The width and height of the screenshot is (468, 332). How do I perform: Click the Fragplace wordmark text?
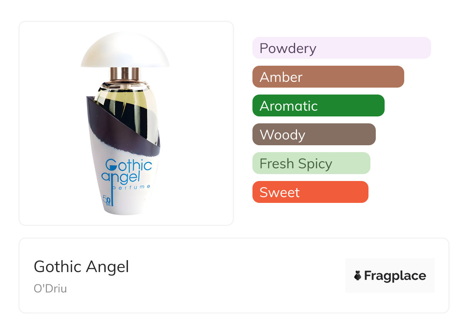(395, 276)
